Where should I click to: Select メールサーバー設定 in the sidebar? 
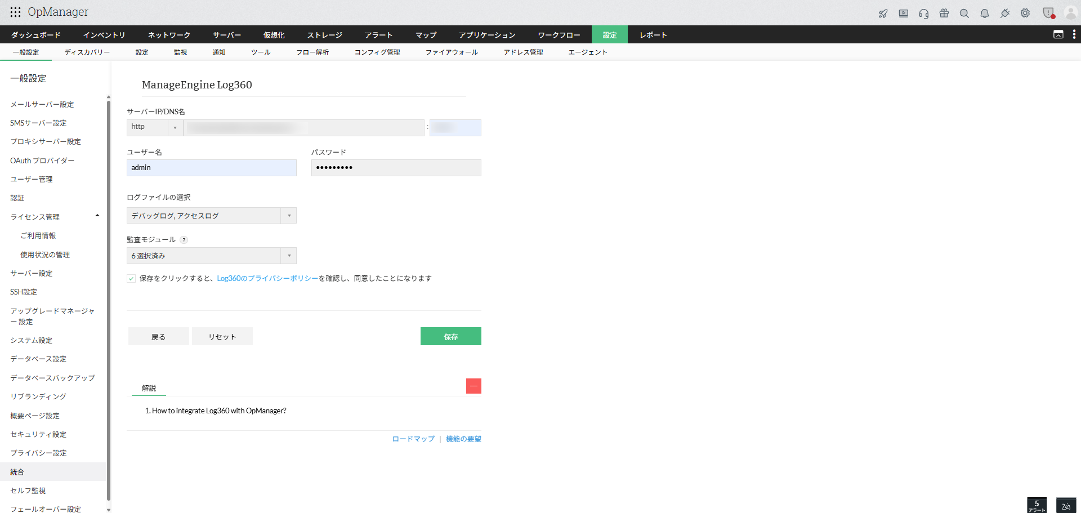[x=42, y=105]
